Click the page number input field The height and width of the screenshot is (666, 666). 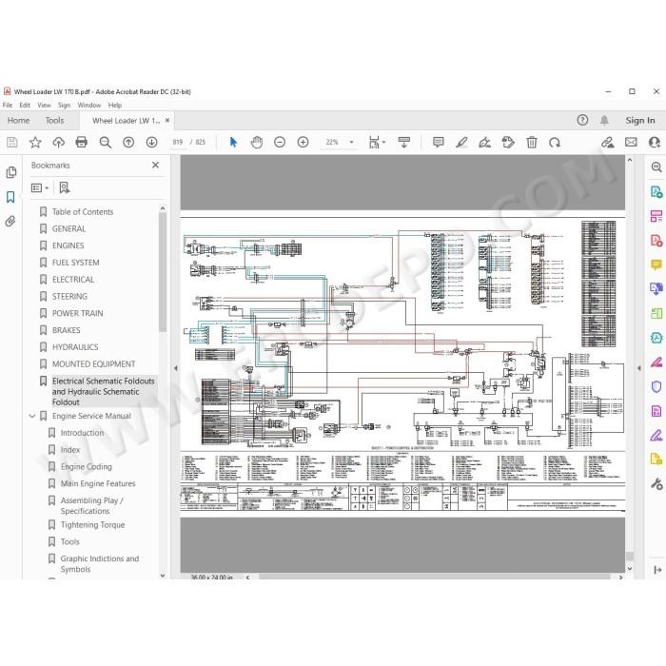click(178, 143)
